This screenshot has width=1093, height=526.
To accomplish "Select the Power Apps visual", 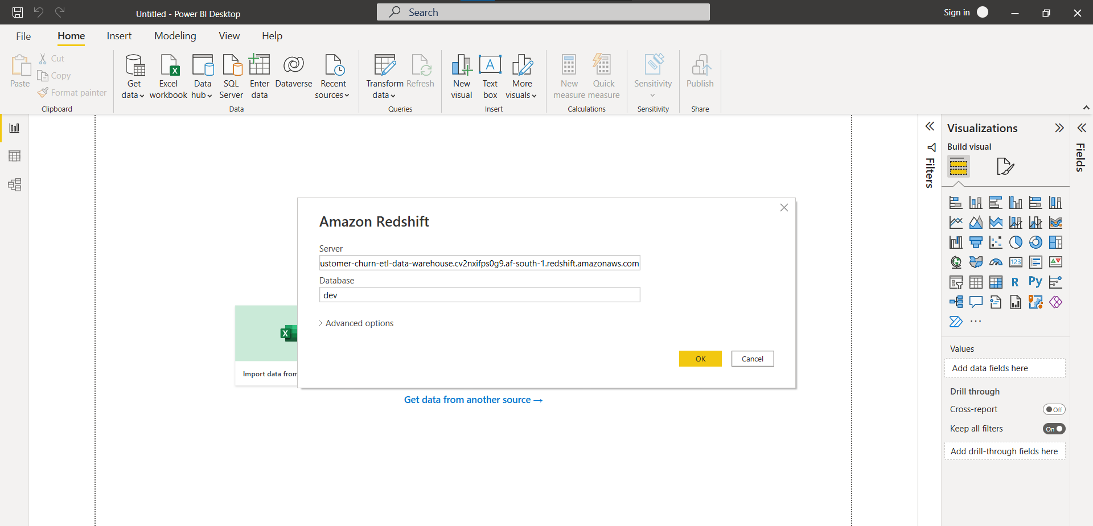I will click(1055, 302).
